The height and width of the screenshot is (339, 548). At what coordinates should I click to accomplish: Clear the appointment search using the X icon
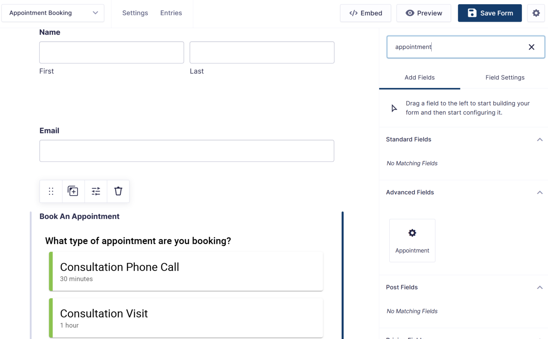point(531,47)
